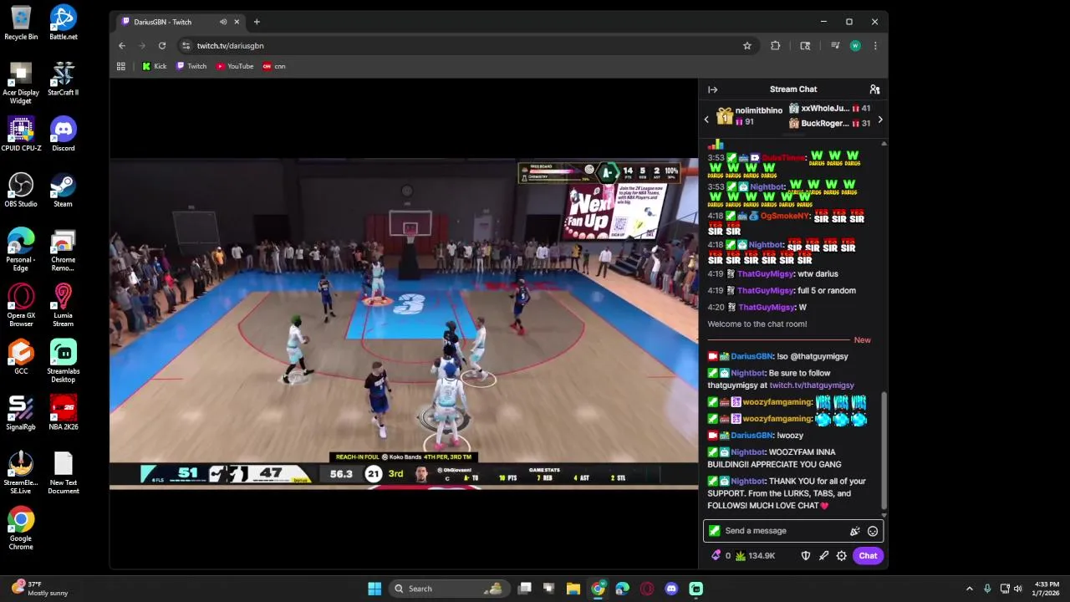The image size is (1070, 602).
Task: Click the taskbar Search box
Action: pyautogui.click(x=449, y=589)
